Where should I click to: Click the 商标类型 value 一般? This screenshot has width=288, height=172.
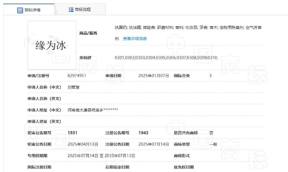tap(213, 144)
